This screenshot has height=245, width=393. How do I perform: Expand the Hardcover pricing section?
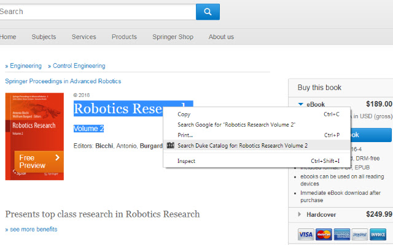[300, 214]
